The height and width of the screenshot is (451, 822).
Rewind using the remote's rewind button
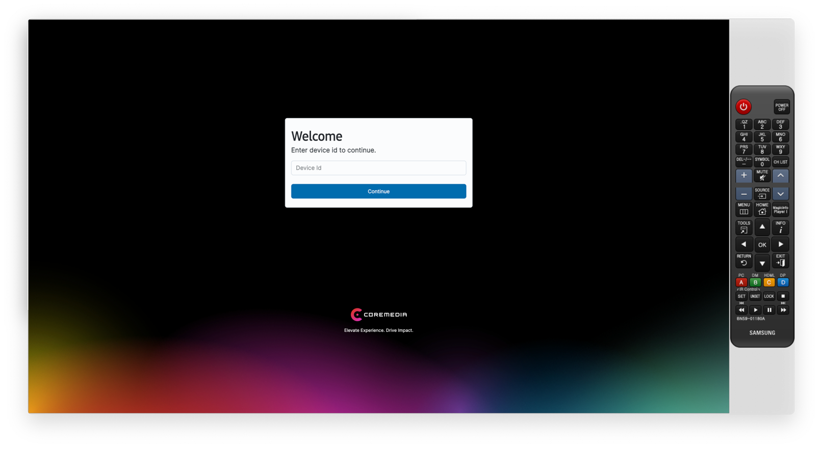coord(741,310)
